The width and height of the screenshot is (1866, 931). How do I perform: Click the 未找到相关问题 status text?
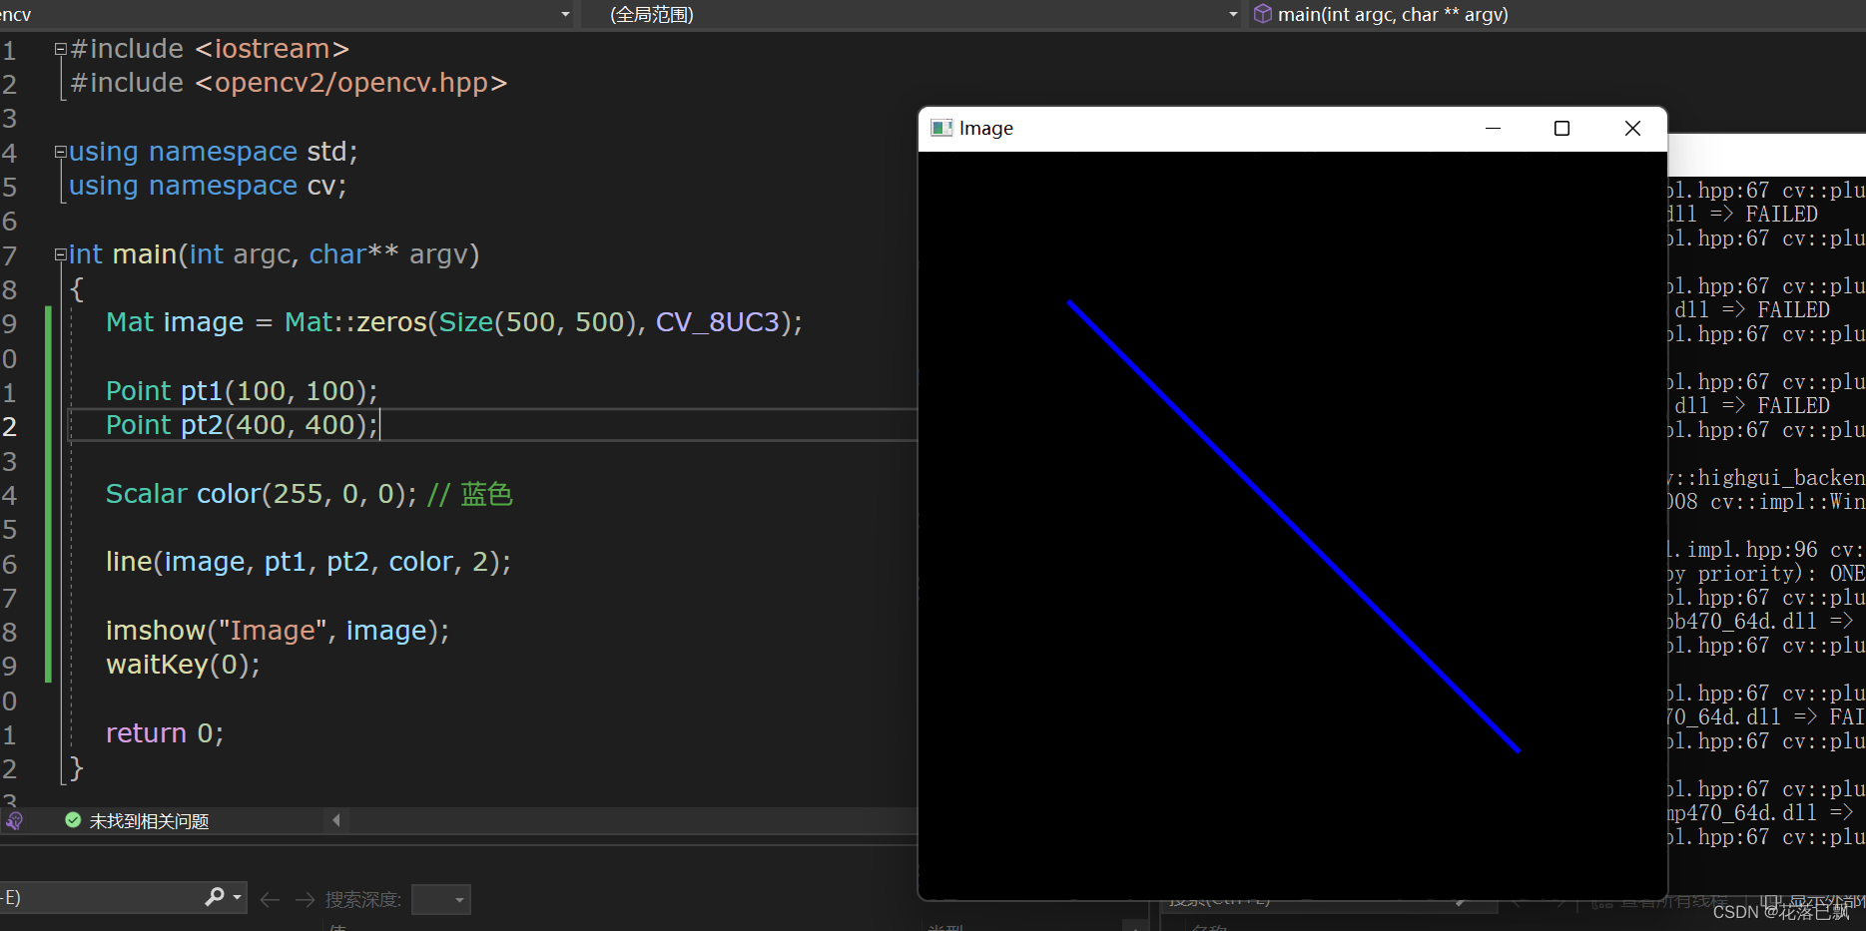coord(149,821)
